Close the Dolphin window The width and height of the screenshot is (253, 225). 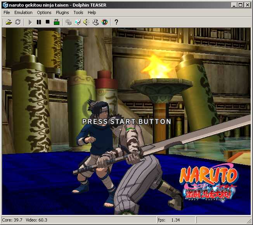247,5
